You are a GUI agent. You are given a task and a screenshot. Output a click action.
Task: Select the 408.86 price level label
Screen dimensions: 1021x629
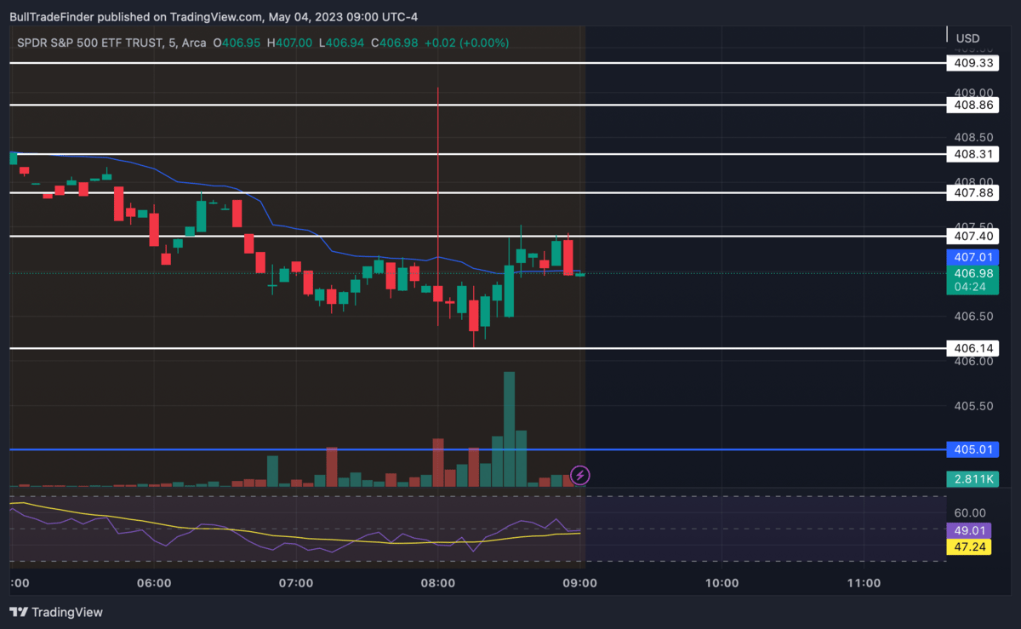point(973,106)
